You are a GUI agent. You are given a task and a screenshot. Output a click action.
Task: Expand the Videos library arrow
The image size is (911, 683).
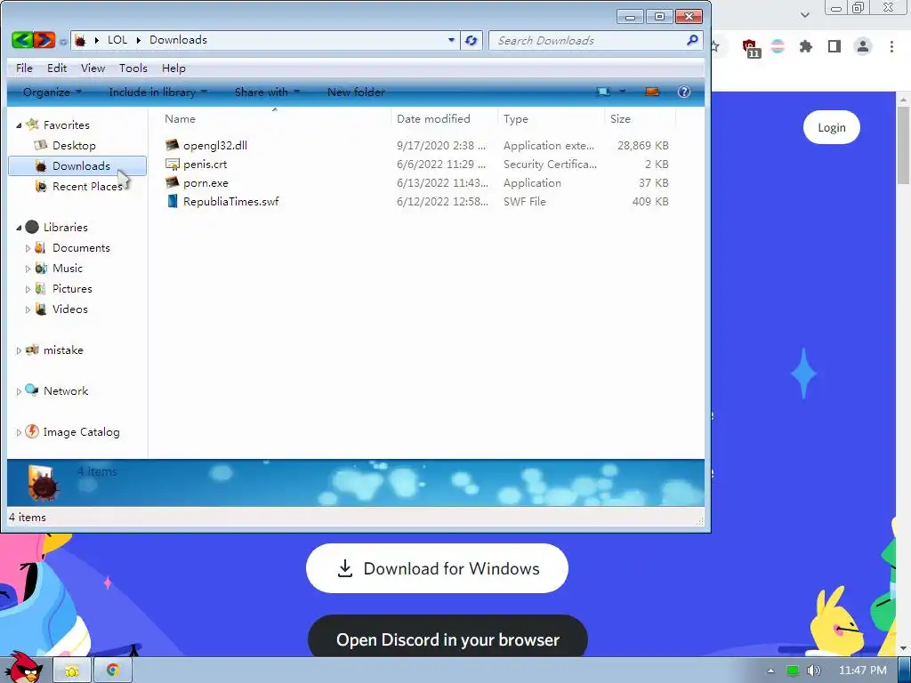tap(28, 309)
